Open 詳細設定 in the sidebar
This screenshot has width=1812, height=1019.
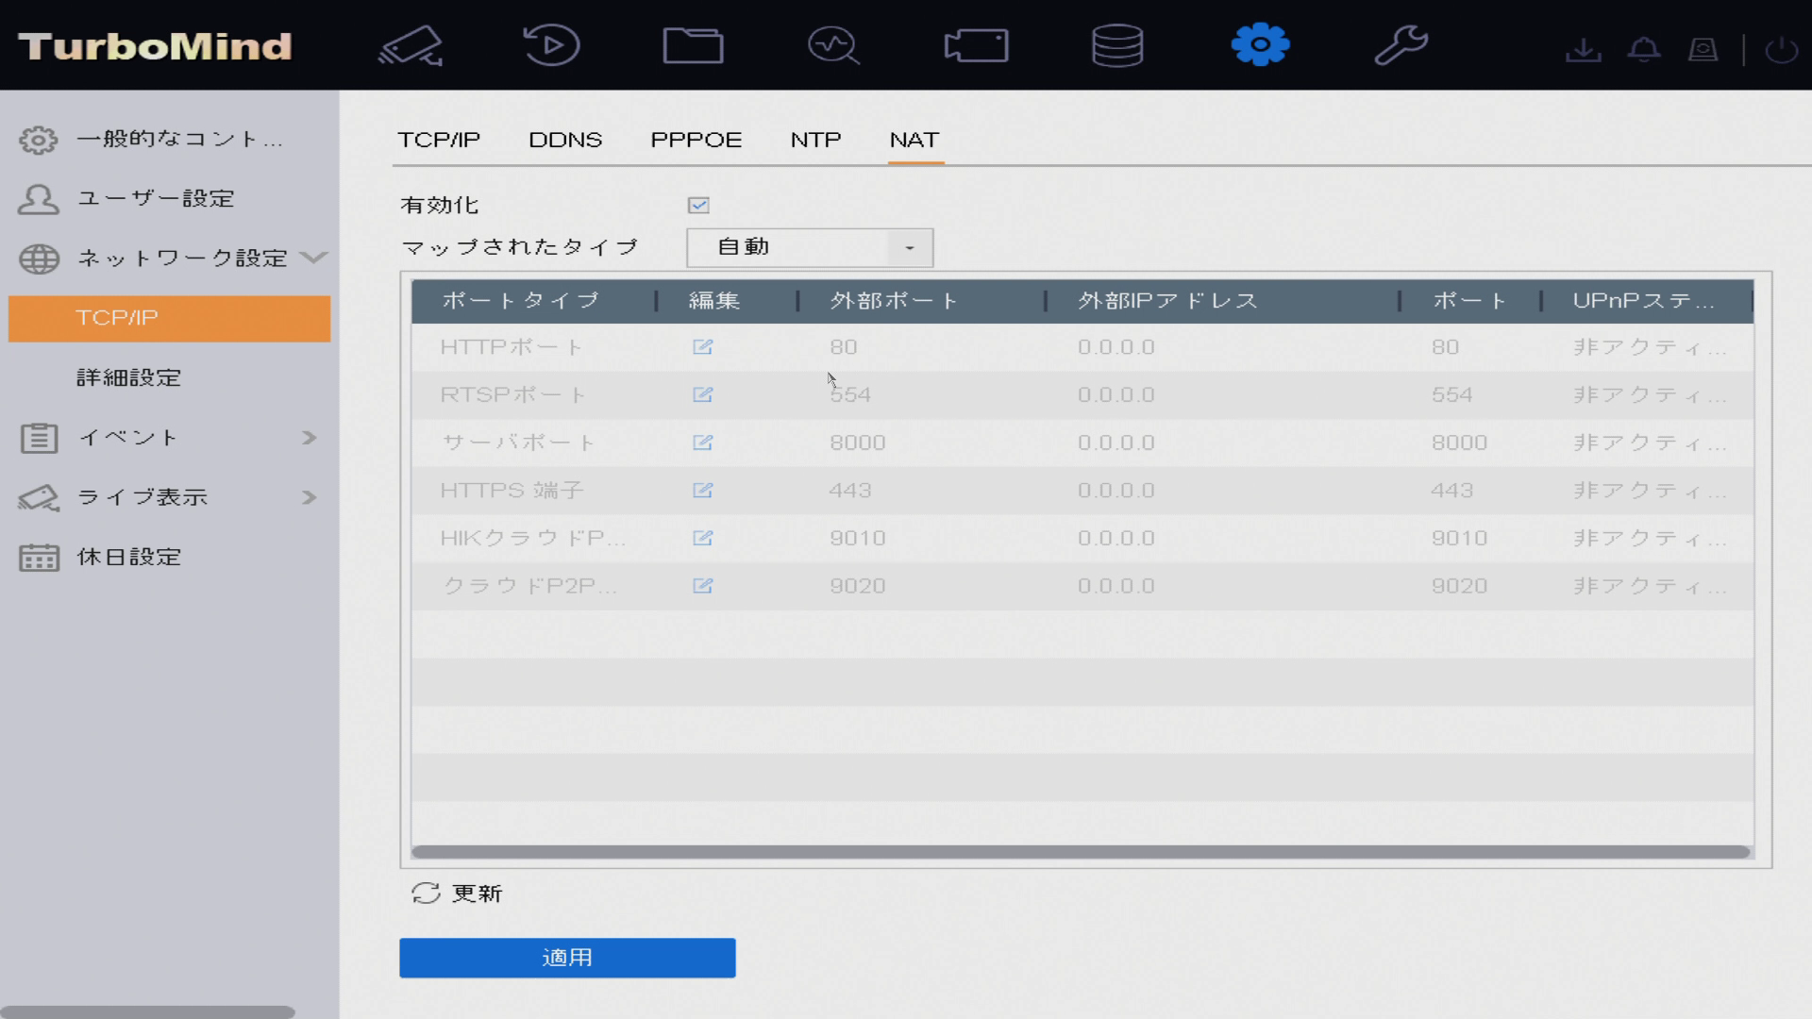point(129,377)
